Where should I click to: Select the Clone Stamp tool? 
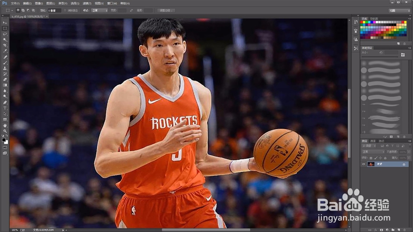(x=5, y=68)
